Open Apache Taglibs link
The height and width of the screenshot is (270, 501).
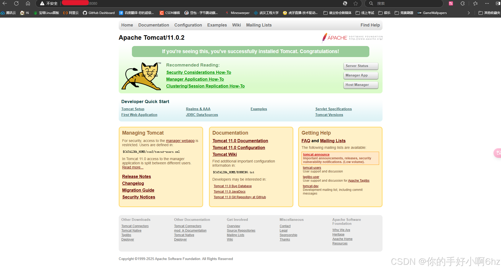tap(359, 181)
